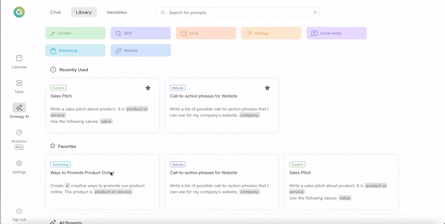This screenshot has height=224, width=445.
Task: Open the Settings gear icon
Action: [x=19, y=163]
